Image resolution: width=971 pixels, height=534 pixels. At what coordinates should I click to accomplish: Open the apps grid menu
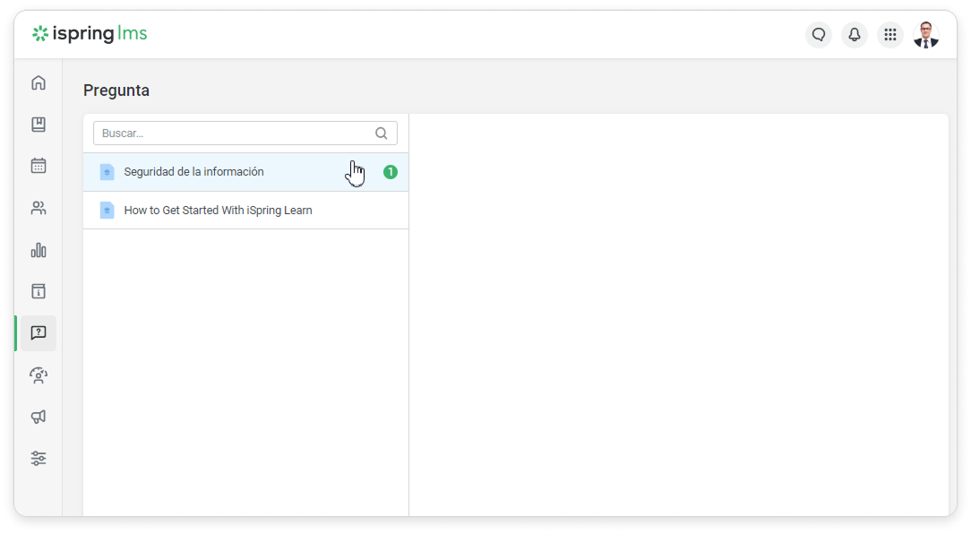889,35
